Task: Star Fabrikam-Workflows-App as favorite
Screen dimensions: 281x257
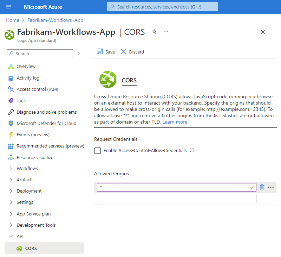Action: pos(154,32)
